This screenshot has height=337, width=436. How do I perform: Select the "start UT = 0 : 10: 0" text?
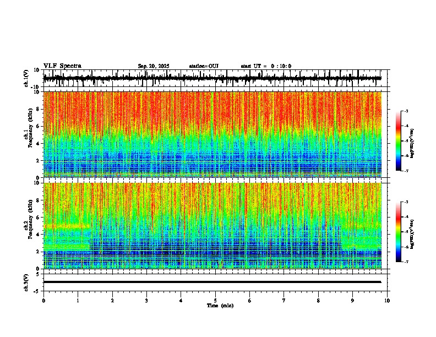266,66
